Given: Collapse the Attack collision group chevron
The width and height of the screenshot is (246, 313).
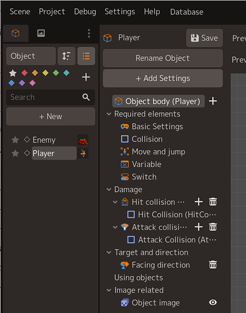Looking at the screenshot, I should [115, 227].
